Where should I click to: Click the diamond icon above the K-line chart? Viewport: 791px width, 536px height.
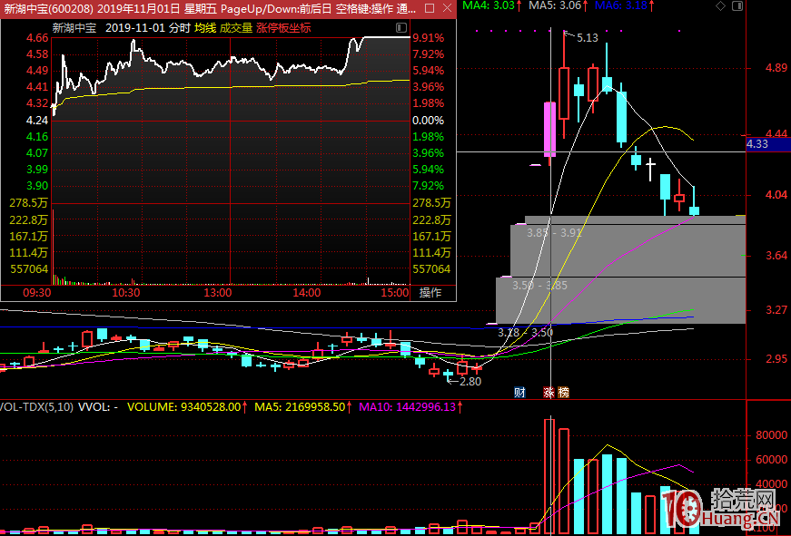721,6
